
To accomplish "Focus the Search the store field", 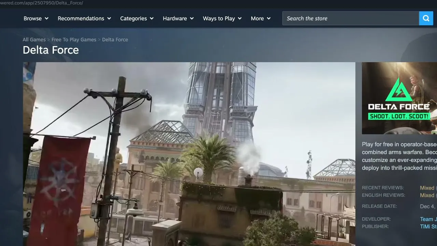I will point(351,18).
